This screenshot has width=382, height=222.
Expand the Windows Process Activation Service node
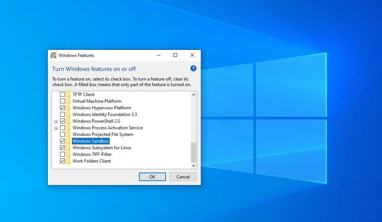coord(56,128)
